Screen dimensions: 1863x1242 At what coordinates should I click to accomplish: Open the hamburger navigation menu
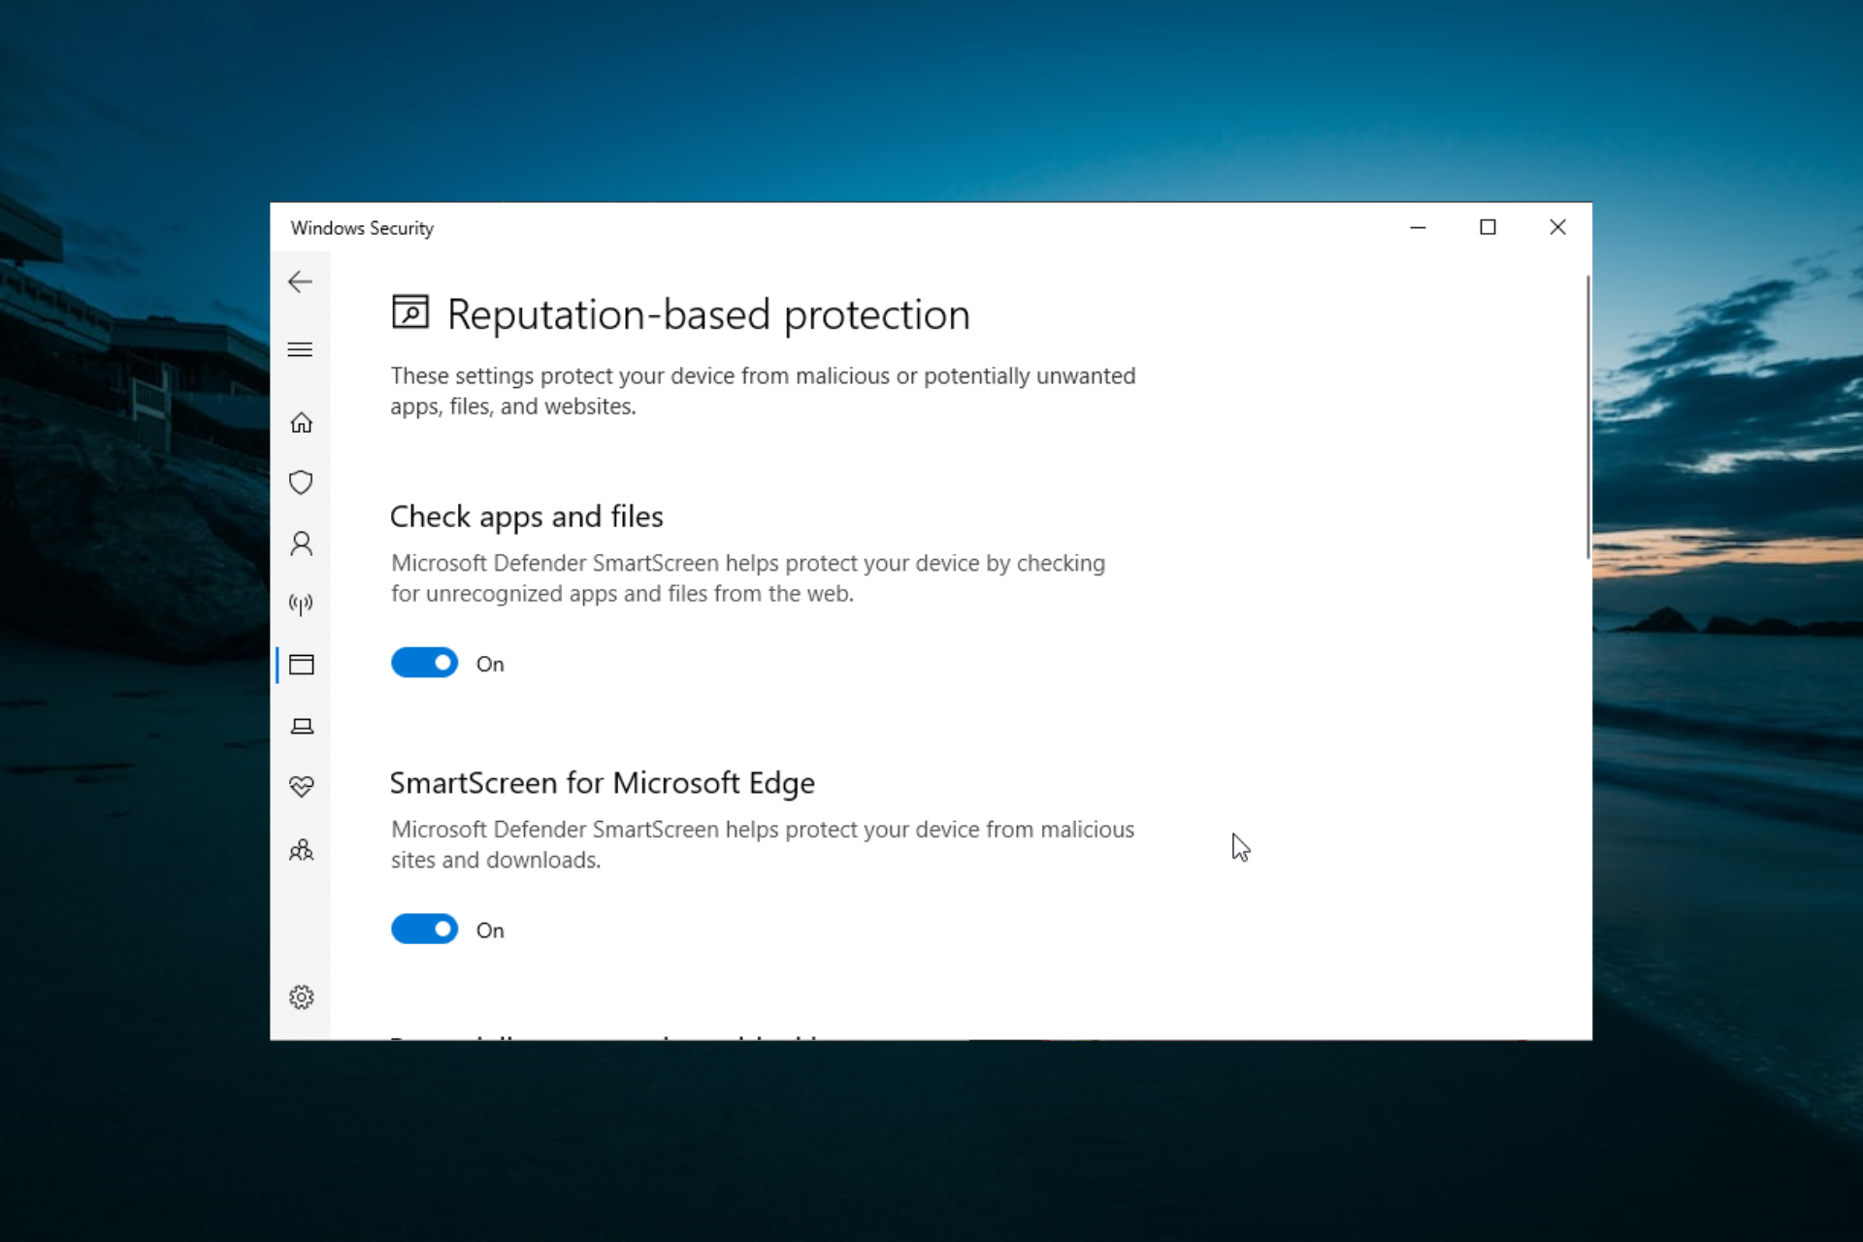tap(300, 349)
